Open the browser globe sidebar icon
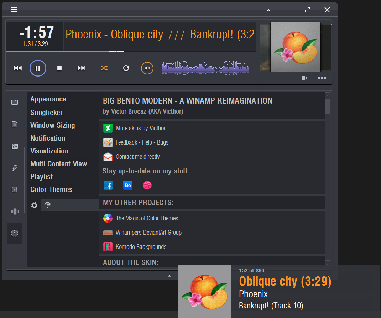 (15, 189)
